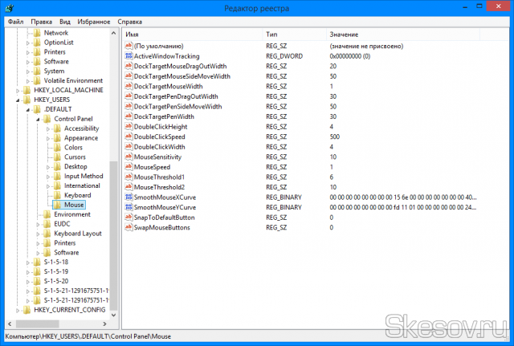
Task: Click the DoubleClickSpeed string value icon
Action: tap(128, 136)
